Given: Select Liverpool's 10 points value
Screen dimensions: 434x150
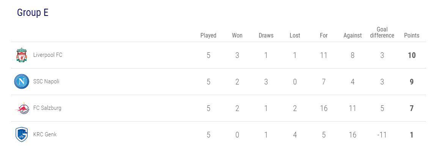Looking at the screenshot, I should pos(412,55).
